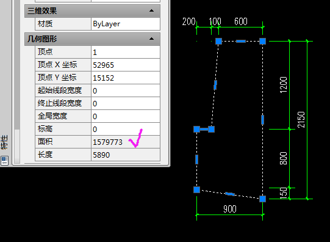Collapse the 几何图形 section arrow
This screenshot has height=242, width=330.
(151, 38)
